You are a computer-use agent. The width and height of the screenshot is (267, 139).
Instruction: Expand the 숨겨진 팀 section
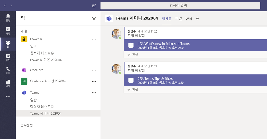pos(27,125)
